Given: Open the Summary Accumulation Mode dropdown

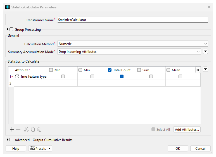Looking at the screenshot, I should pyautogui.click(x=129, y=52).
